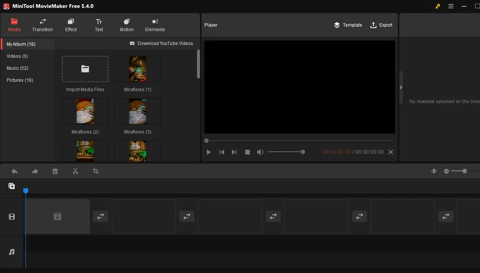The width and height of the screenshot is (480, 273).
Task: Toggle the auto-fit timeline zoom icon
Action: click(434, 171)
